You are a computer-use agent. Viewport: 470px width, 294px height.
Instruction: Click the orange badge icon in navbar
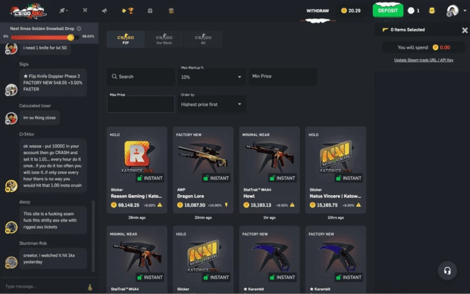pos(171,11)
